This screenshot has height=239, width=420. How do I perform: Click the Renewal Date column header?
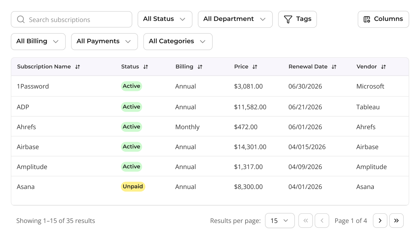pyautogui.click(x=308, y=67)
